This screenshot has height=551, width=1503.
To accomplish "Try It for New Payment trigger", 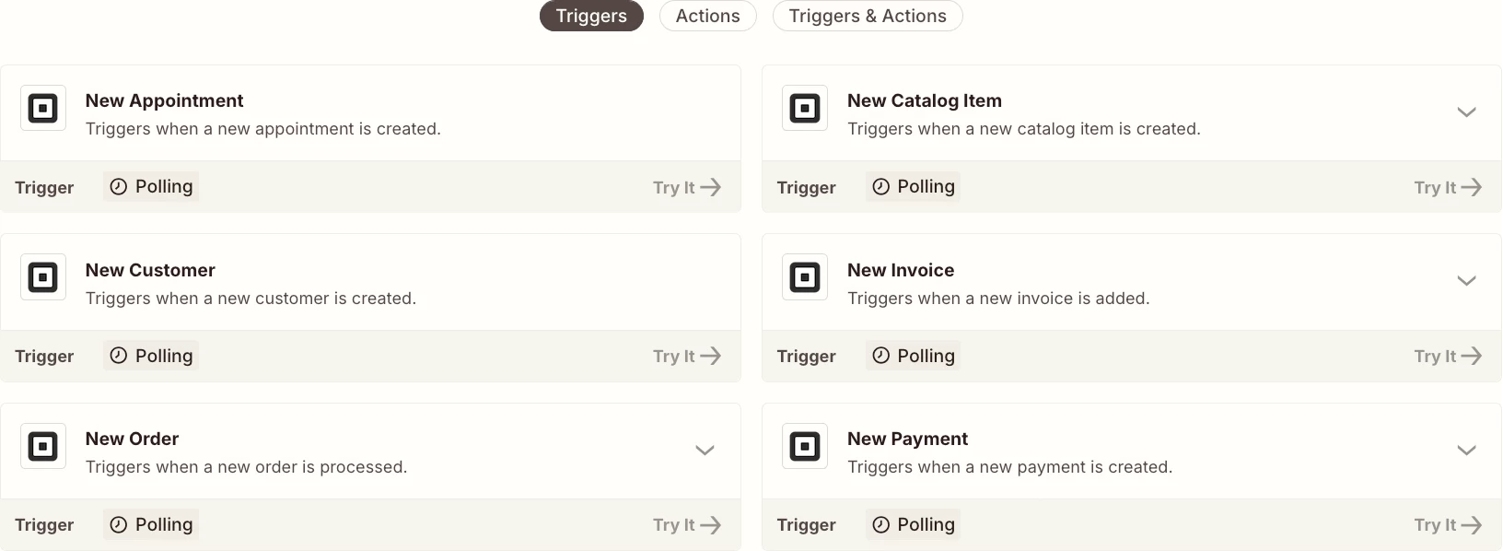I will (1448, 525).
